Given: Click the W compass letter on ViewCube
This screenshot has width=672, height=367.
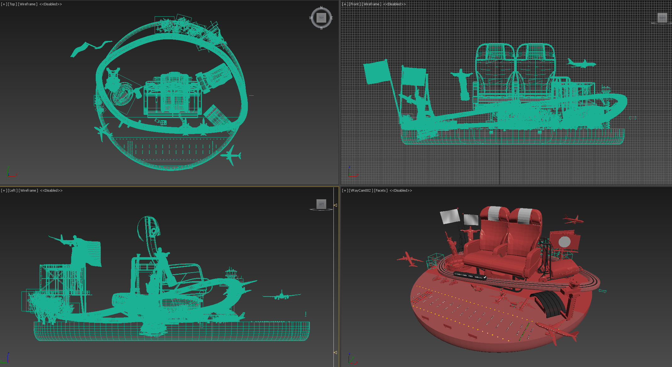Looking at the screenshot, I should pyautogui.click(x=311, y=18).
